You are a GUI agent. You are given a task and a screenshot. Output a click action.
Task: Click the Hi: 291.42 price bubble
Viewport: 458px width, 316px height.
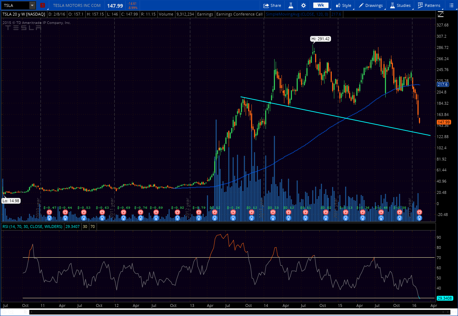[x=321, y=38]
